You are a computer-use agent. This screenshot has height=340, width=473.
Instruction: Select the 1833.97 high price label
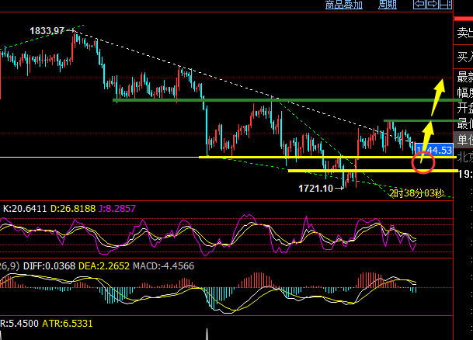47,31
